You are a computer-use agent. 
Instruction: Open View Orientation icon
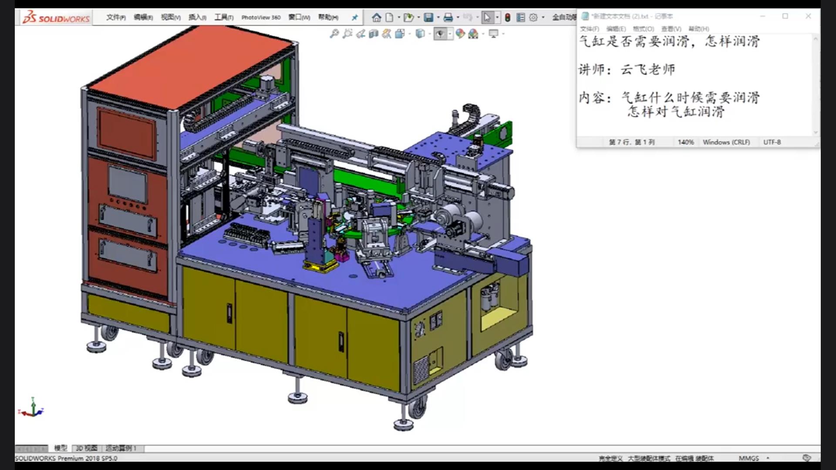(400, 34)
